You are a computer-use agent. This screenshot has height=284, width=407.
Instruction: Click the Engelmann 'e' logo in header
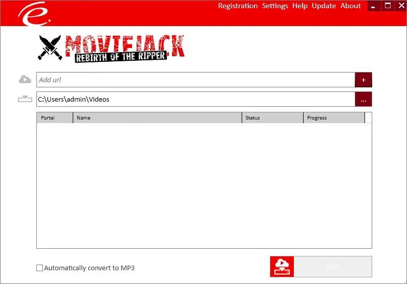coord(34,13)
